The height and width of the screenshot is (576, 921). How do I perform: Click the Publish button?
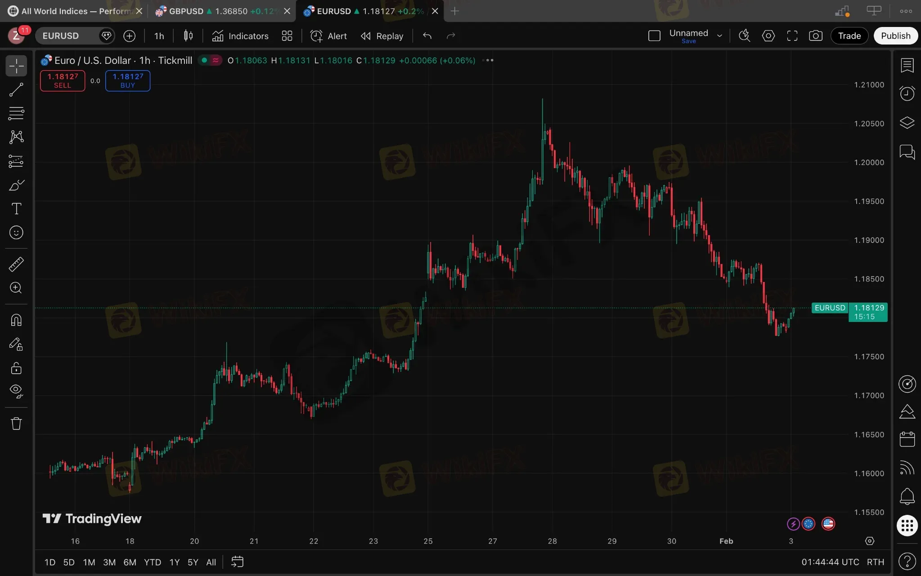[895, 36]
